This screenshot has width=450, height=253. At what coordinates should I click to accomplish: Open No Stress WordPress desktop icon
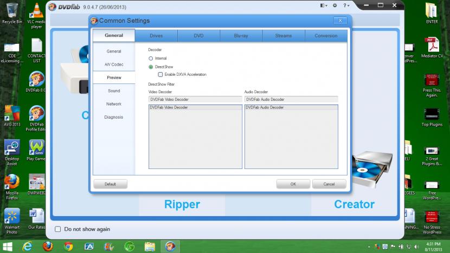(x=432, y=223)
